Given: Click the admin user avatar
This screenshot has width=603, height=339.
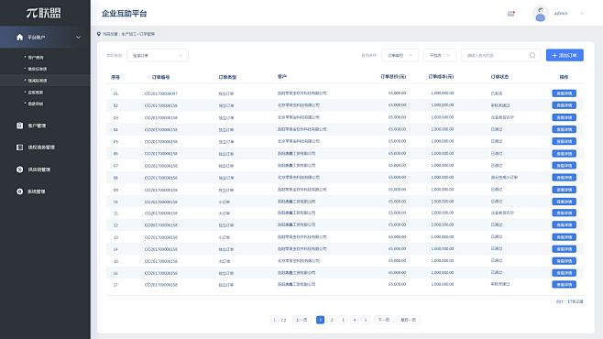Looking at the screenshot, I should [x=541, y=14].
